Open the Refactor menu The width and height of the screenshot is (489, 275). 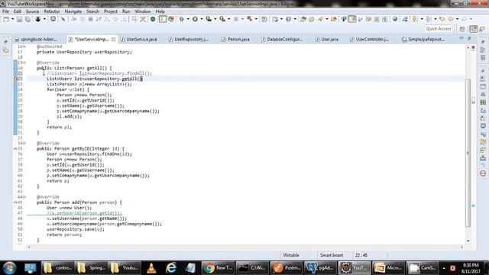tap(52, 11)
